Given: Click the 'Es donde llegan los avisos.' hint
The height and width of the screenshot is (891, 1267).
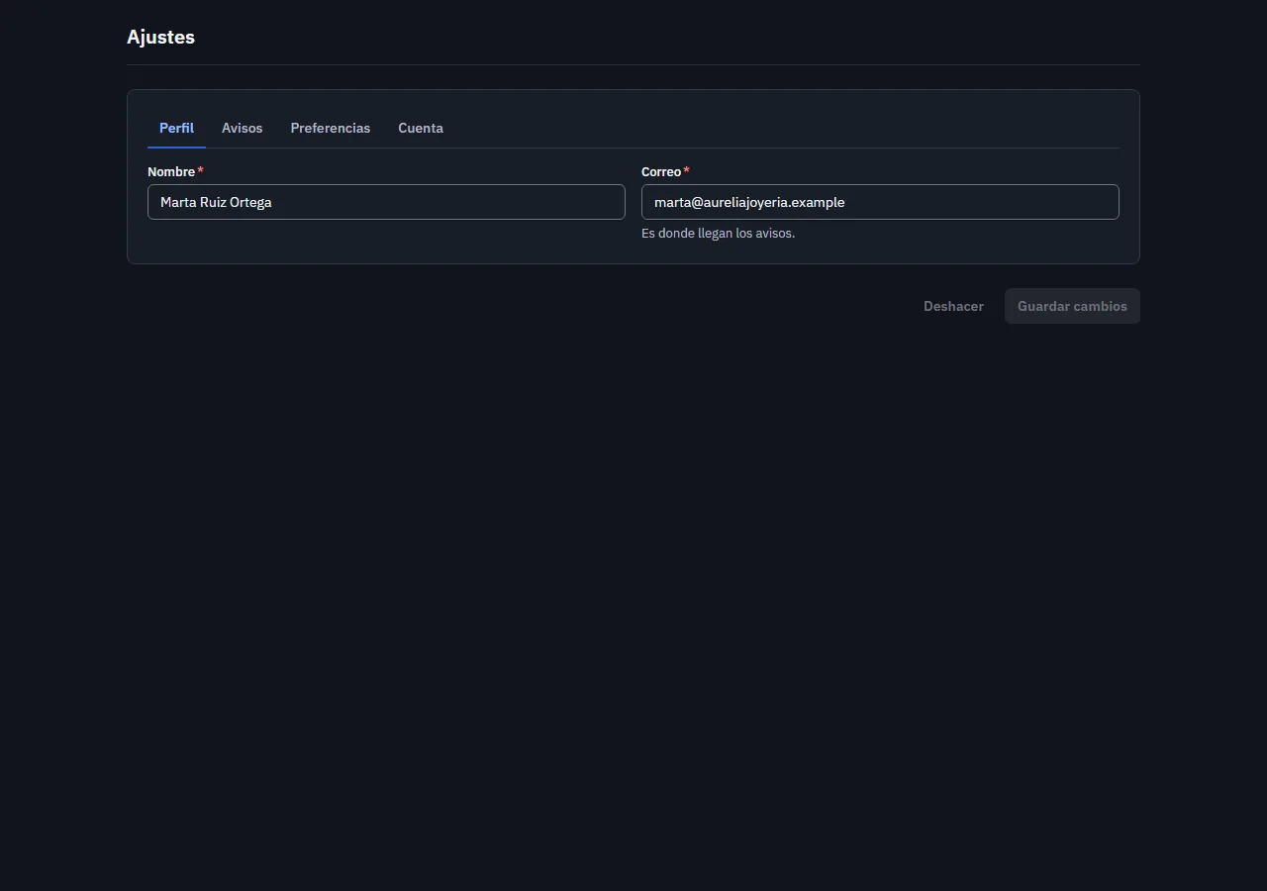Looking at the screenshot, I should 718,234.
